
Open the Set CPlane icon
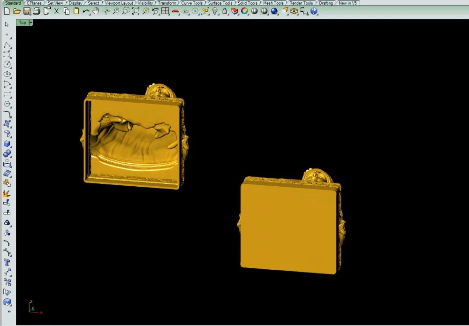[185, 11]
